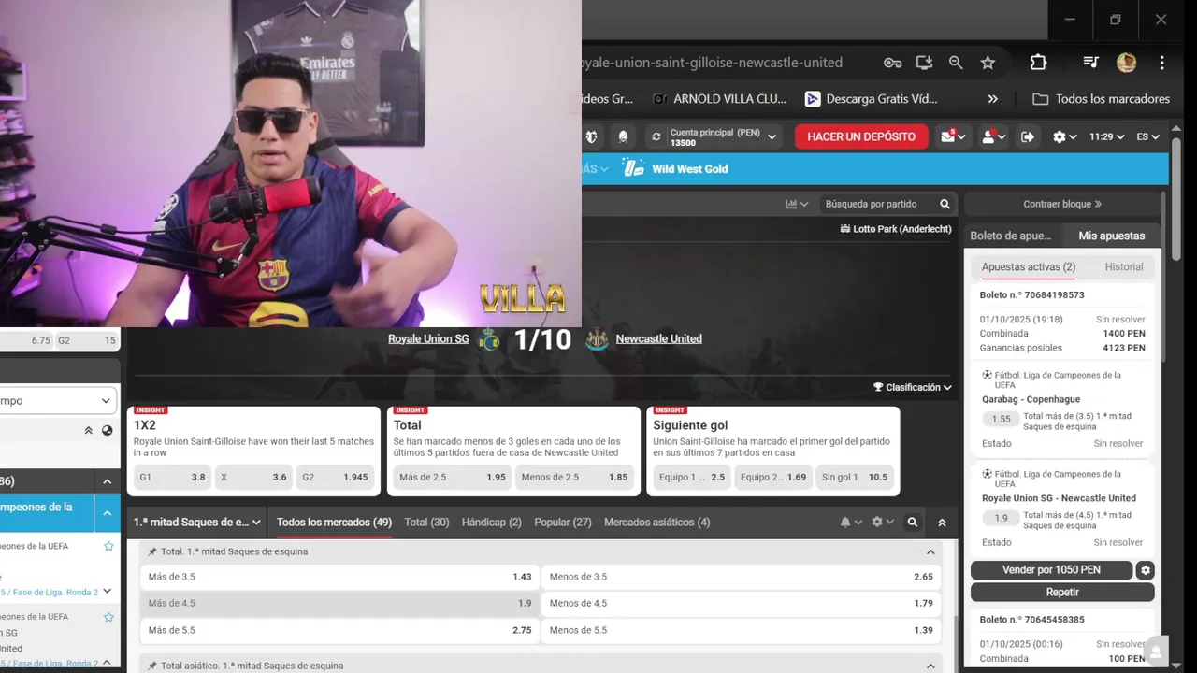Open the settings gear dropdown in the header
Viewport: 1197px width, 673px height.
tap(1064, 136)
